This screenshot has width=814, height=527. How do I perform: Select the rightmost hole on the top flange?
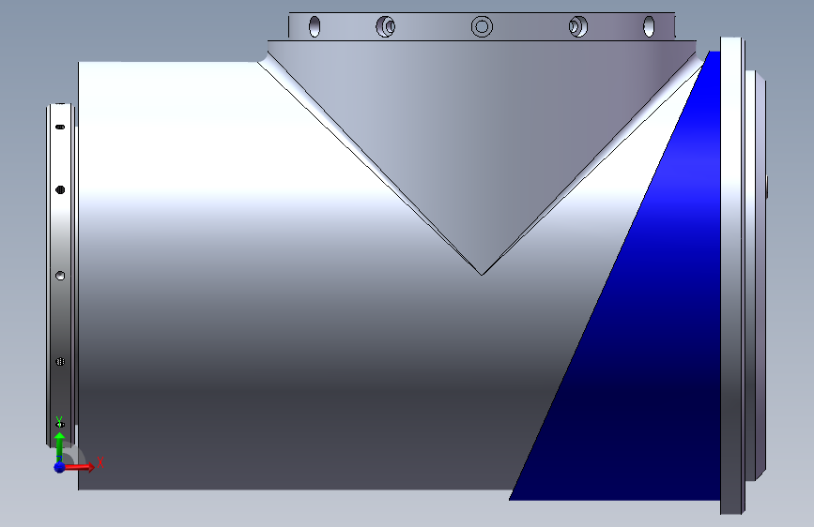tap(649, 26)
